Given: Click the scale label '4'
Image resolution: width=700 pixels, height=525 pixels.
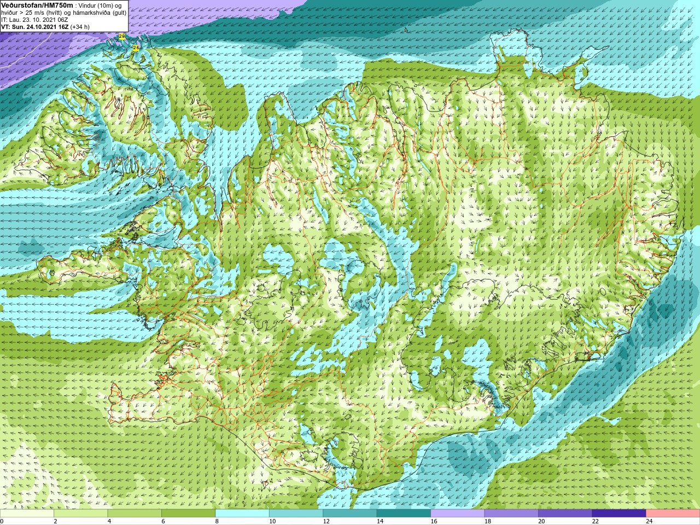Looking at the screenshot, I should (x=109, y=521).
